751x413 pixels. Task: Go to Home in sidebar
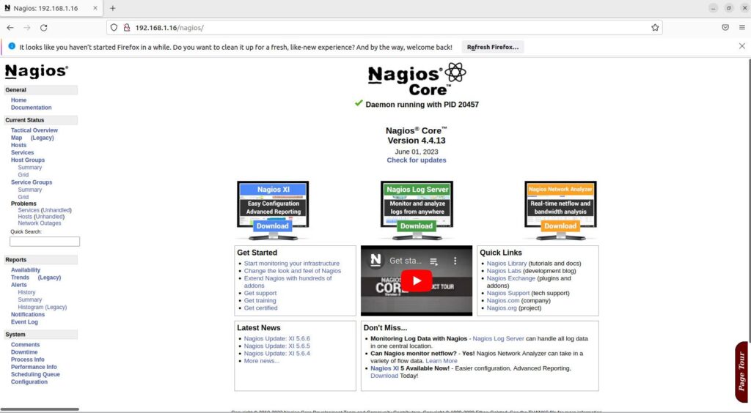(x=18, y=100)
